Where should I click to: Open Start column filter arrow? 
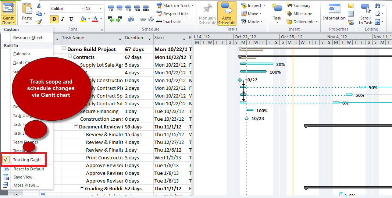[184, 39]
